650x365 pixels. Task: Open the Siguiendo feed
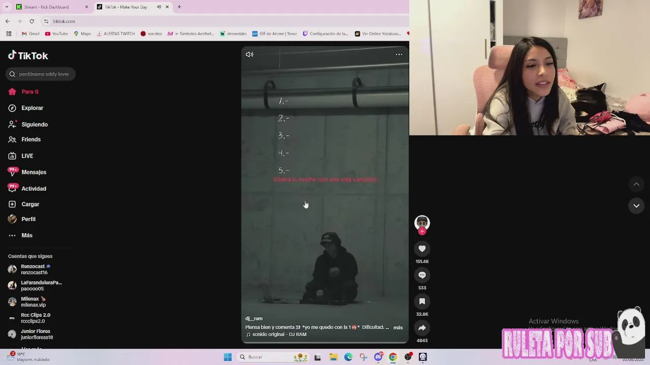pyautogui.click(x=28, y=124)
